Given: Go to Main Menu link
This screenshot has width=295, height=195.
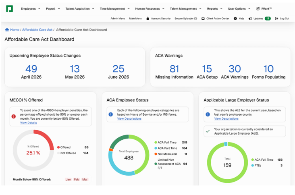Looking at the screenshot, I should point(135,19).
